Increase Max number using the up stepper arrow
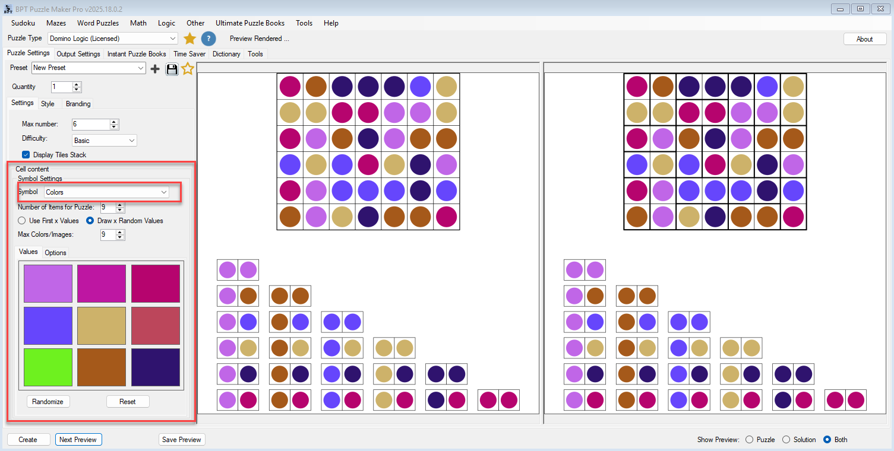 (115, 122)
